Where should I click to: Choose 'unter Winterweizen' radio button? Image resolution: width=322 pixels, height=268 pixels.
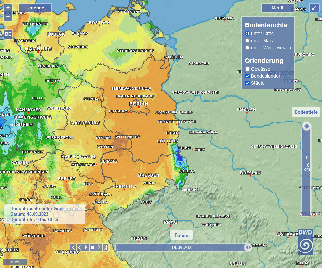[x=247, y=48]
